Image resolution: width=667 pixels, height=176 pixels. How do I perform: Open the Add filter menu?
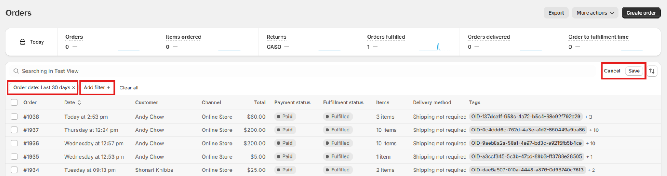(97, 88)
